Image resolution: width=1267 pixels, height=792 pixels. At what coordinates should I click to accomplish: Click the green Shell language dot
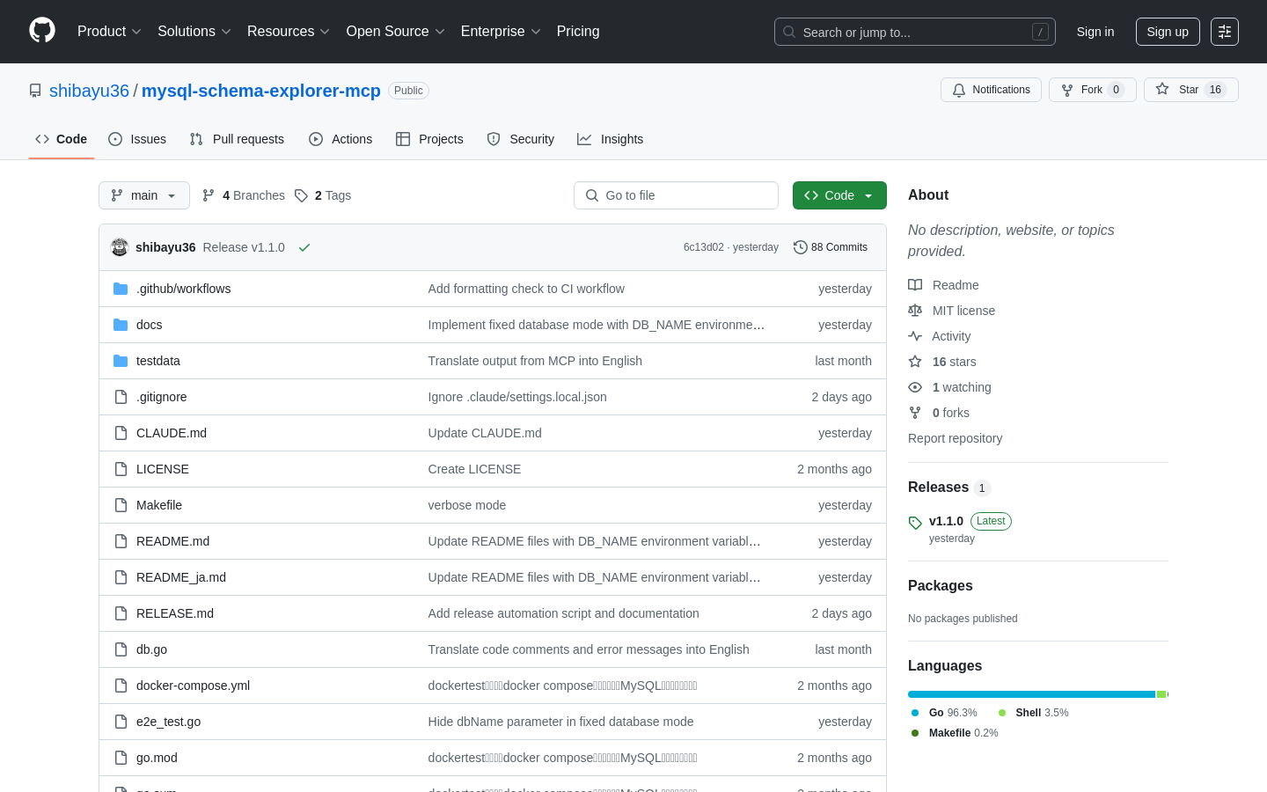1002,713
